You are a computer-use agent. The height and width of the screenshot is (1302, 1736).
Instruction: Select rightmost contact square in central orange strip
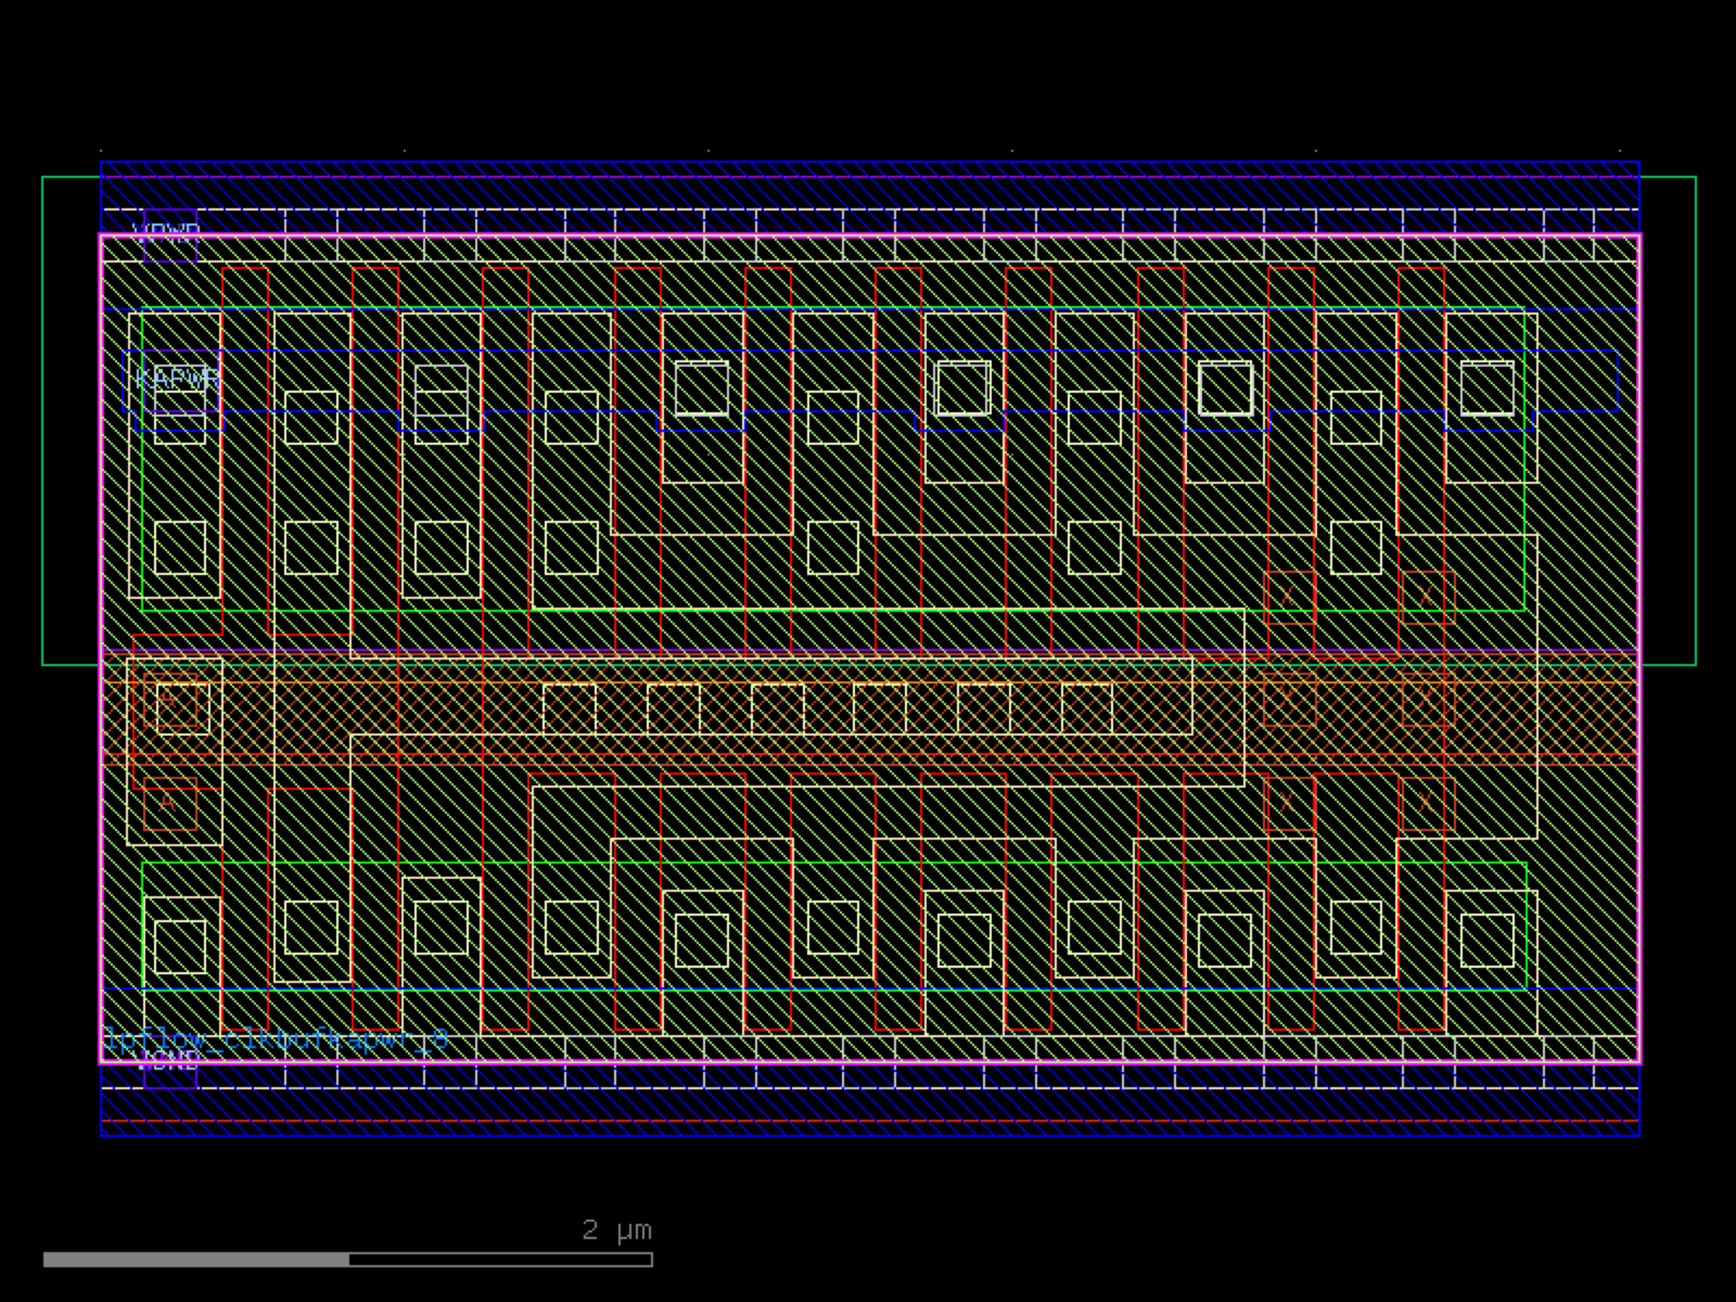[x=1087, y=708]
